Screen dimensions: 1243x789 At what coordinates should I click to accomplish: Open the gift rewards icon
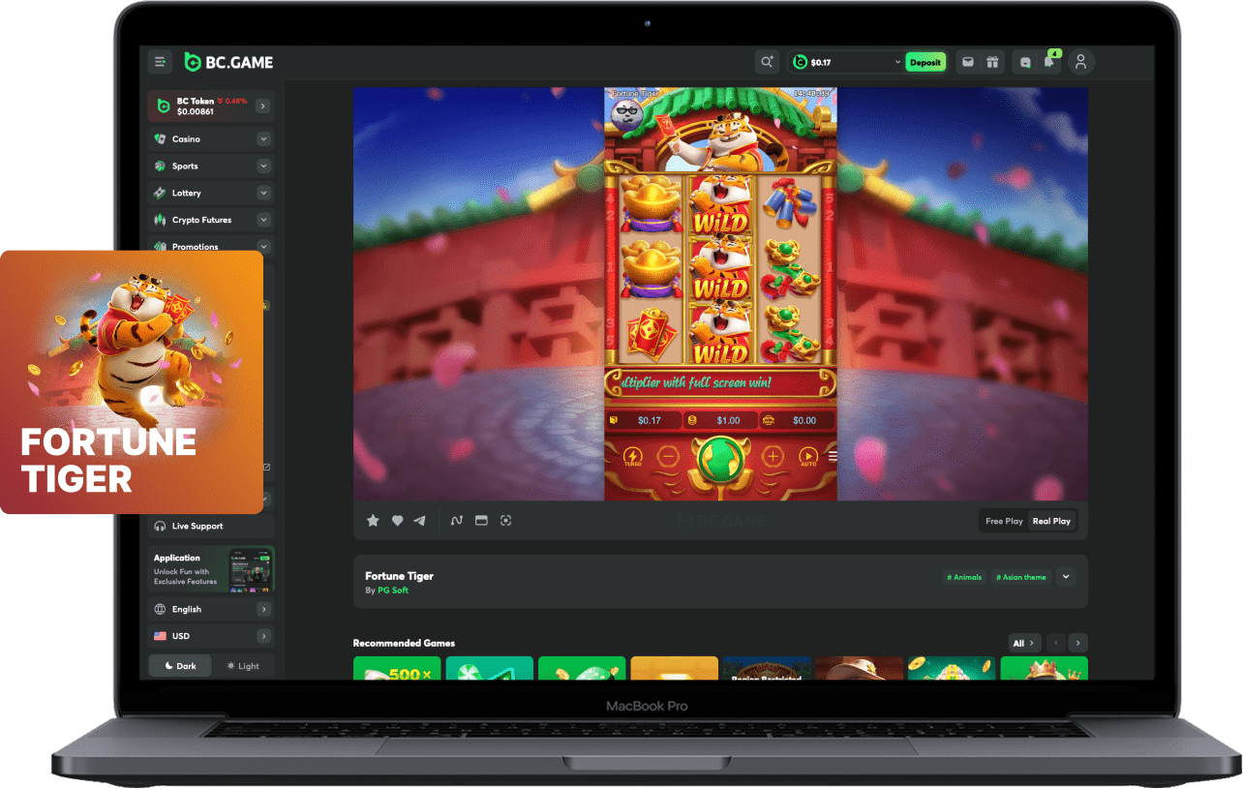(992, 62)
